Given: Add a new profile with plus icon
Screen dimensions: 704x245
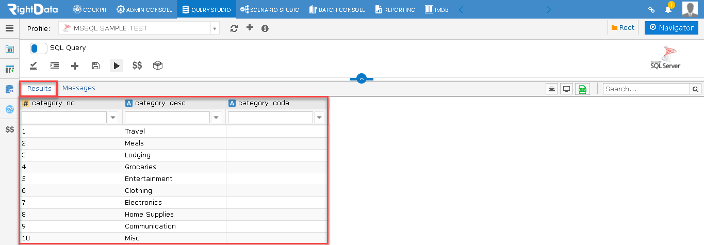Looking at the screenshot, I should (250, 28).
